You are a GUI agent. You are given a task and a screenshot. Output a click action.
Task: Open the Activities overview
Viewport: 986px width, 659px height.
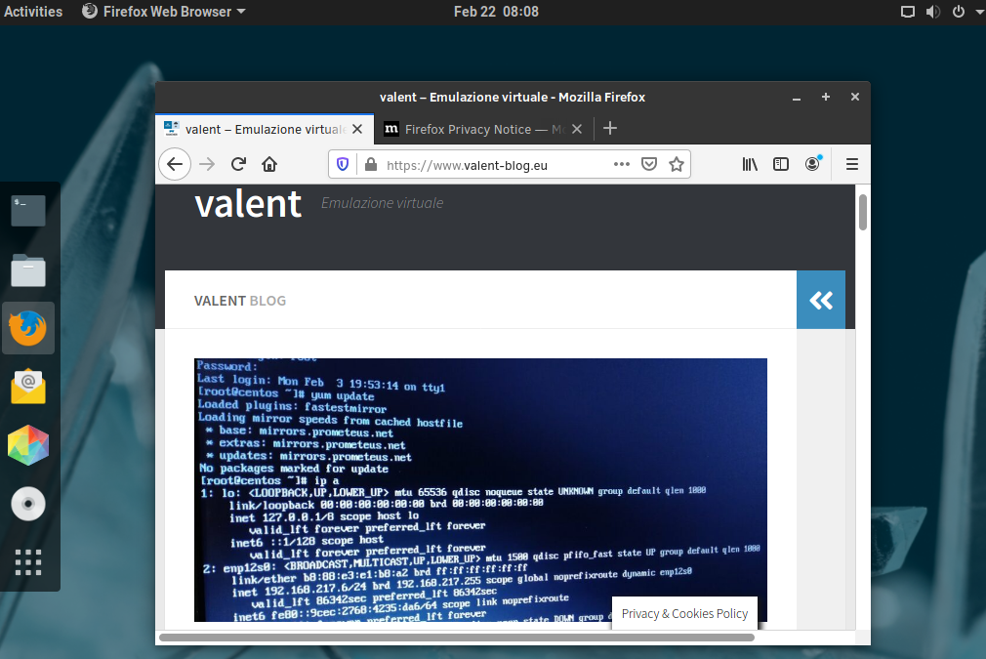[33, 12]
